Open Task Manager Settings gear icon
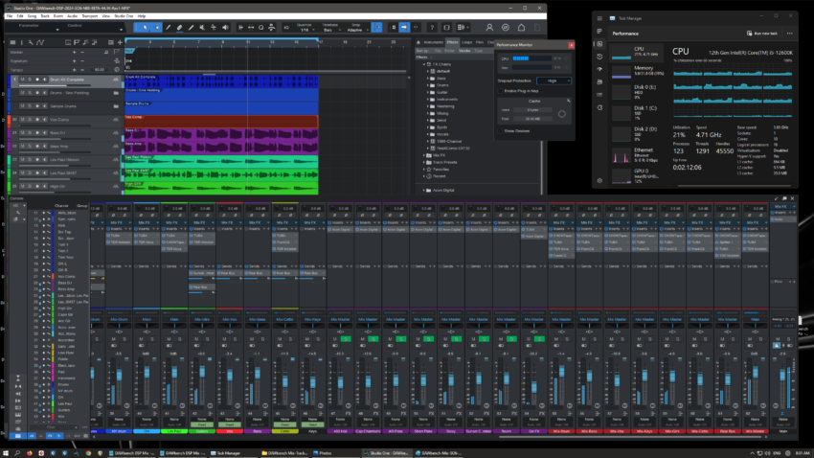The width and height of the screenshot is (814, 458). pos(599,181)
